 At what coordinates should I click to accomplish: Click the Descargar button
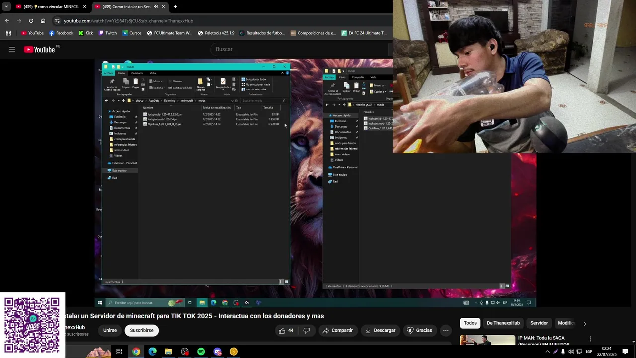coord(380,330)
